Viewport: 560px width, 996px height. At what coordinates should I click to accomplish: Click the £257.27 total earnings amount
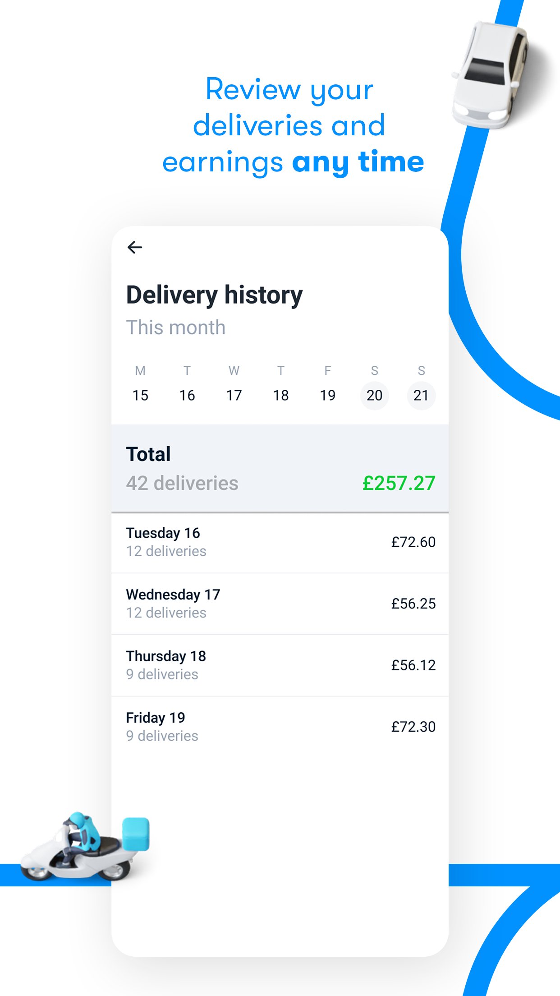click(399, 483)
